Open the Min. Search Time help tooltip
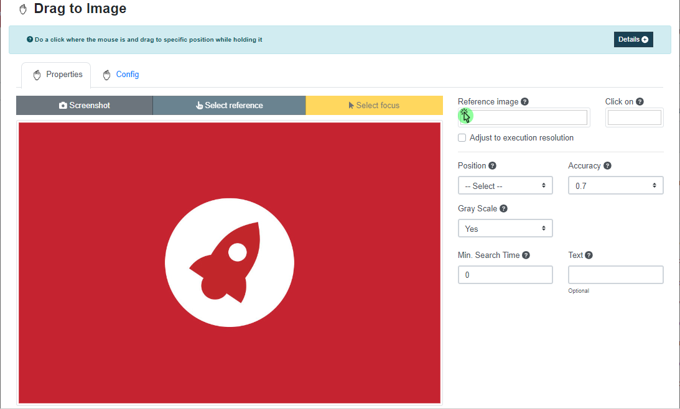Image resolution: width=680 pixels, height=409 pixels. (526, 255)
